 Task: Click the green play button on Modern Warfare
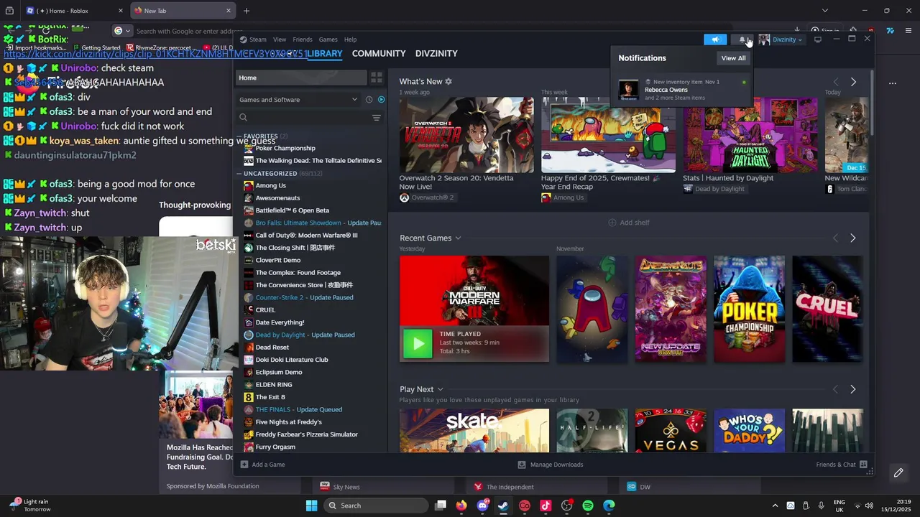pyautogui.click(x=418, y=344)
